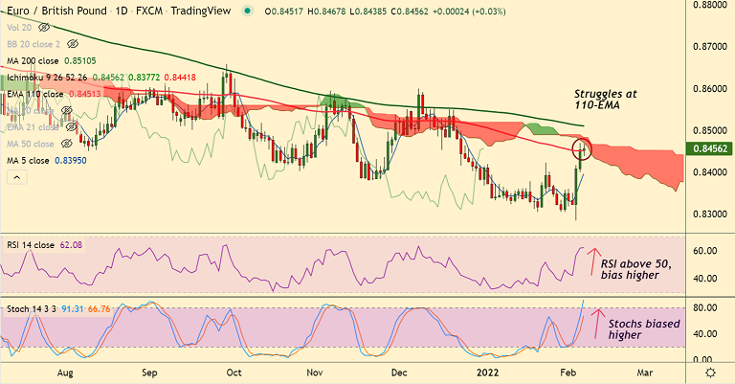Unhide MA 50 close using its eye icon

coord(67,144)
